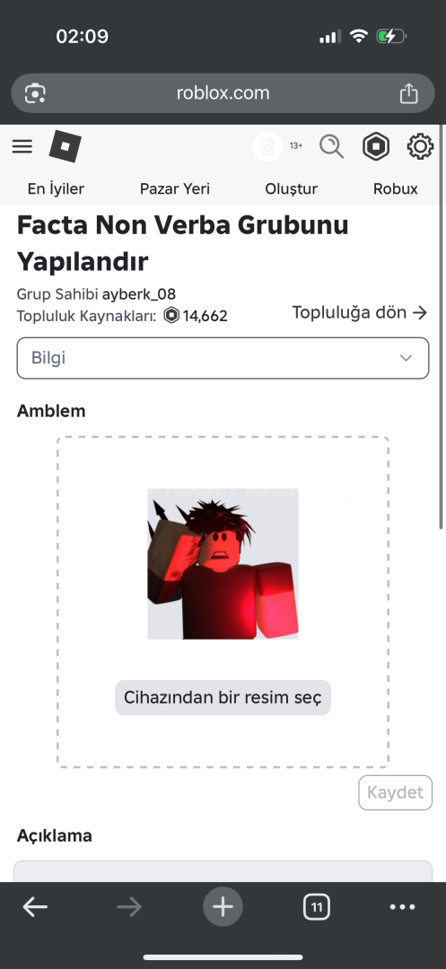Follow the Topluluğa dön link

(x=360, y=313)
